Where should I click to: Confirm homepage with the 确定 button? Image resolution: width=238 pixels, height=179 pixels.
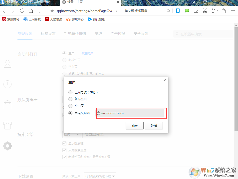pyautogui.click(x=134, y=126)
